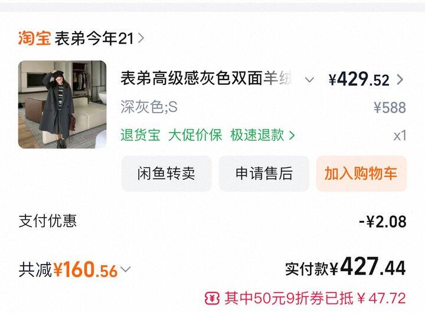Click the 加入购物车 button
The height and width of the screenshot is (313, 425).
361,173
